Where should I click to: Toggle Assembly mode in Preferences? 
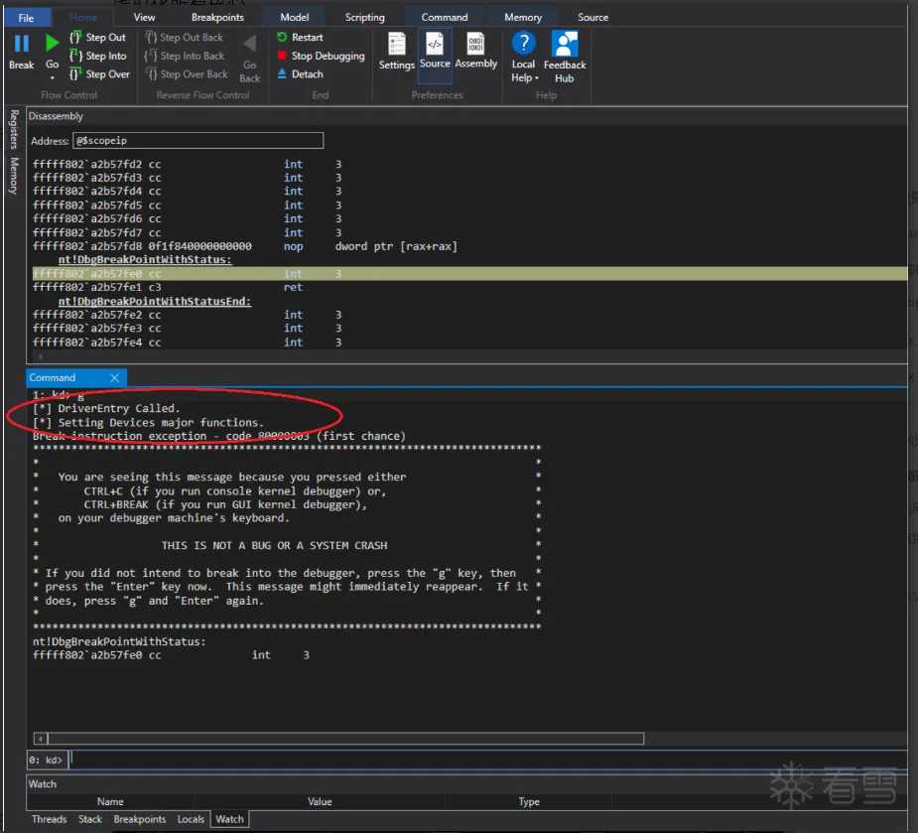tap(476, 45)
